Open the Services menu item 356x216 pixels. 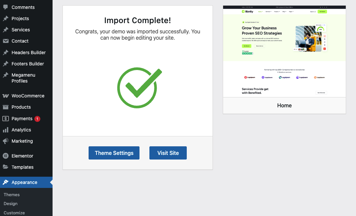[20, 30]
